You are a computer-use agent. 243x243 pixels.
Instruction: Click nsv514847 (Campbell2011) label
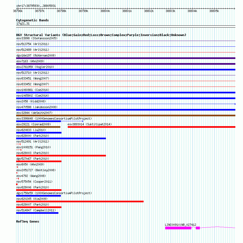tap(36, 210)
